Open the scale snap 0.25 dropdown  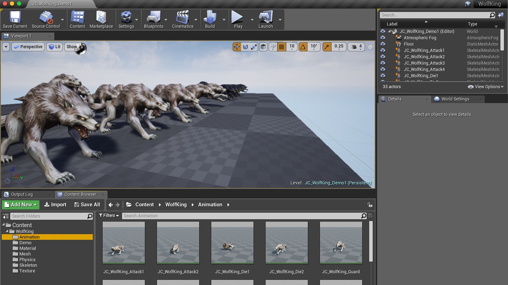[339, 47]
